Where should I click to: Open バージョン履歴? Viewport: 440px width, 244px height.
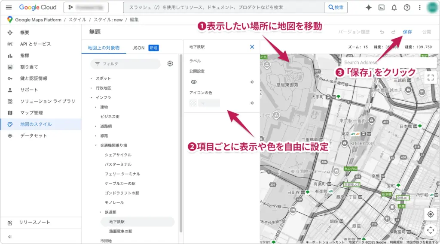(354, 32)
